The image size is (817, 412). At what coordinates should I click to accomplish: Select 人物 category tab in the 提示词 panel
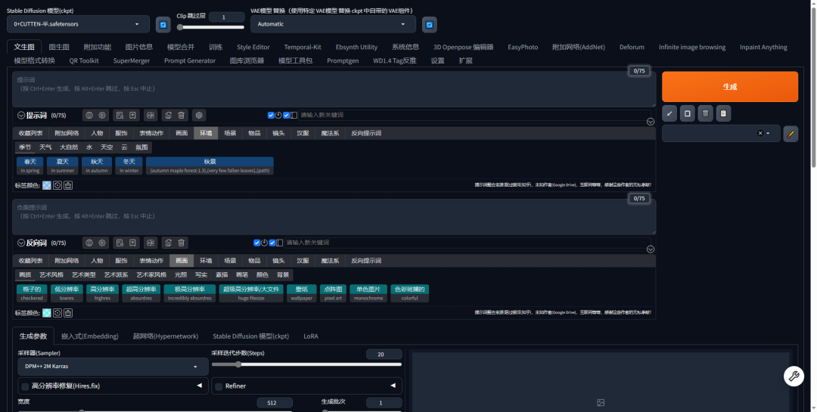click(97, 133)
